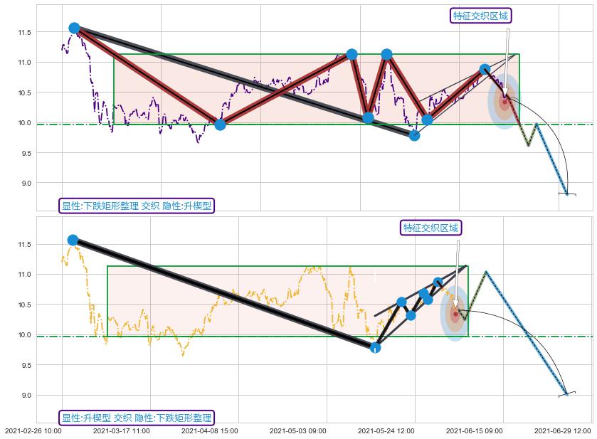This screenshot has height=439, width=597.
Task: Click the lowest blue marker in top chart
Action: click(x=414, y=135)
